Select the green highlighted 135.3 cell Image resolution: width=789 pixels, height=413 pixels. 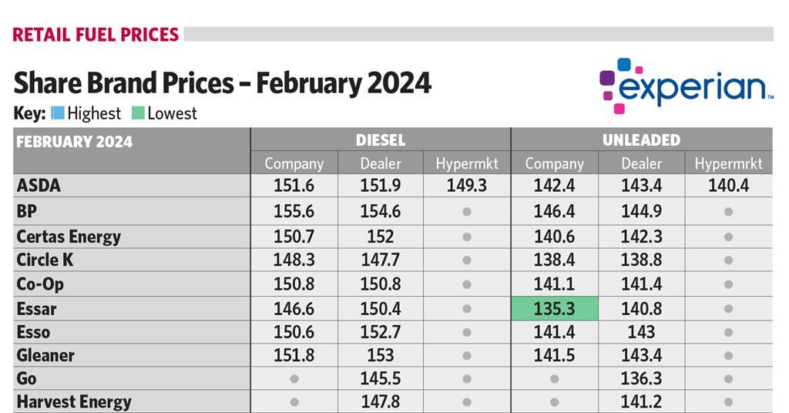(x=554, y=308)
